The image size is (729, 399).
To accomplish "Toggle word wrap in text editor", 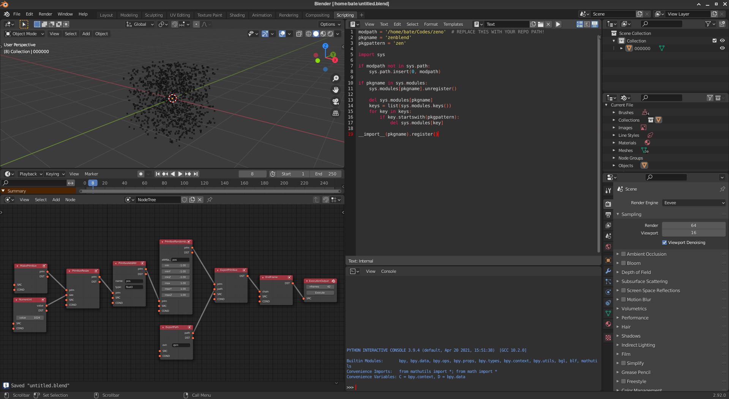I will pos(587,24).
